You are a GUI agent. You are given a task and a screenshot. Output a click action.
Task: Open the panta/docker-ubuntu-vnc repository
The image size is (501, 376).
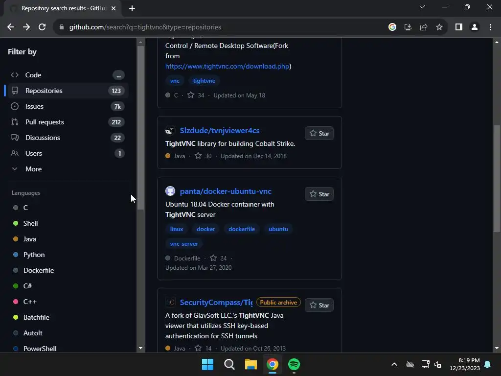pos(226,191)
